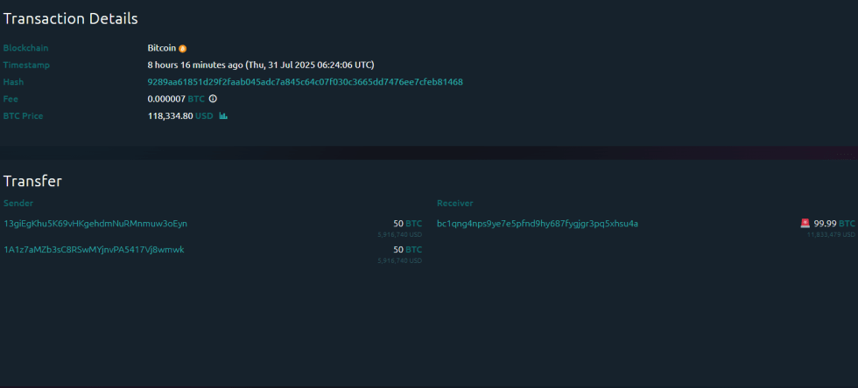Click the Transfer section heading
This screenshot has height=388, width=858.
(x=32, y=181)
